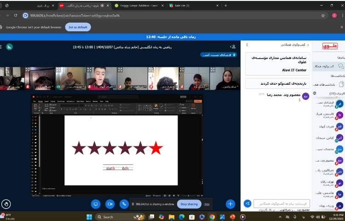Viewport: 345px width, 221px height.
Task: Open the weather widget showing Cloudy
Action: click(x=8, y=217)
